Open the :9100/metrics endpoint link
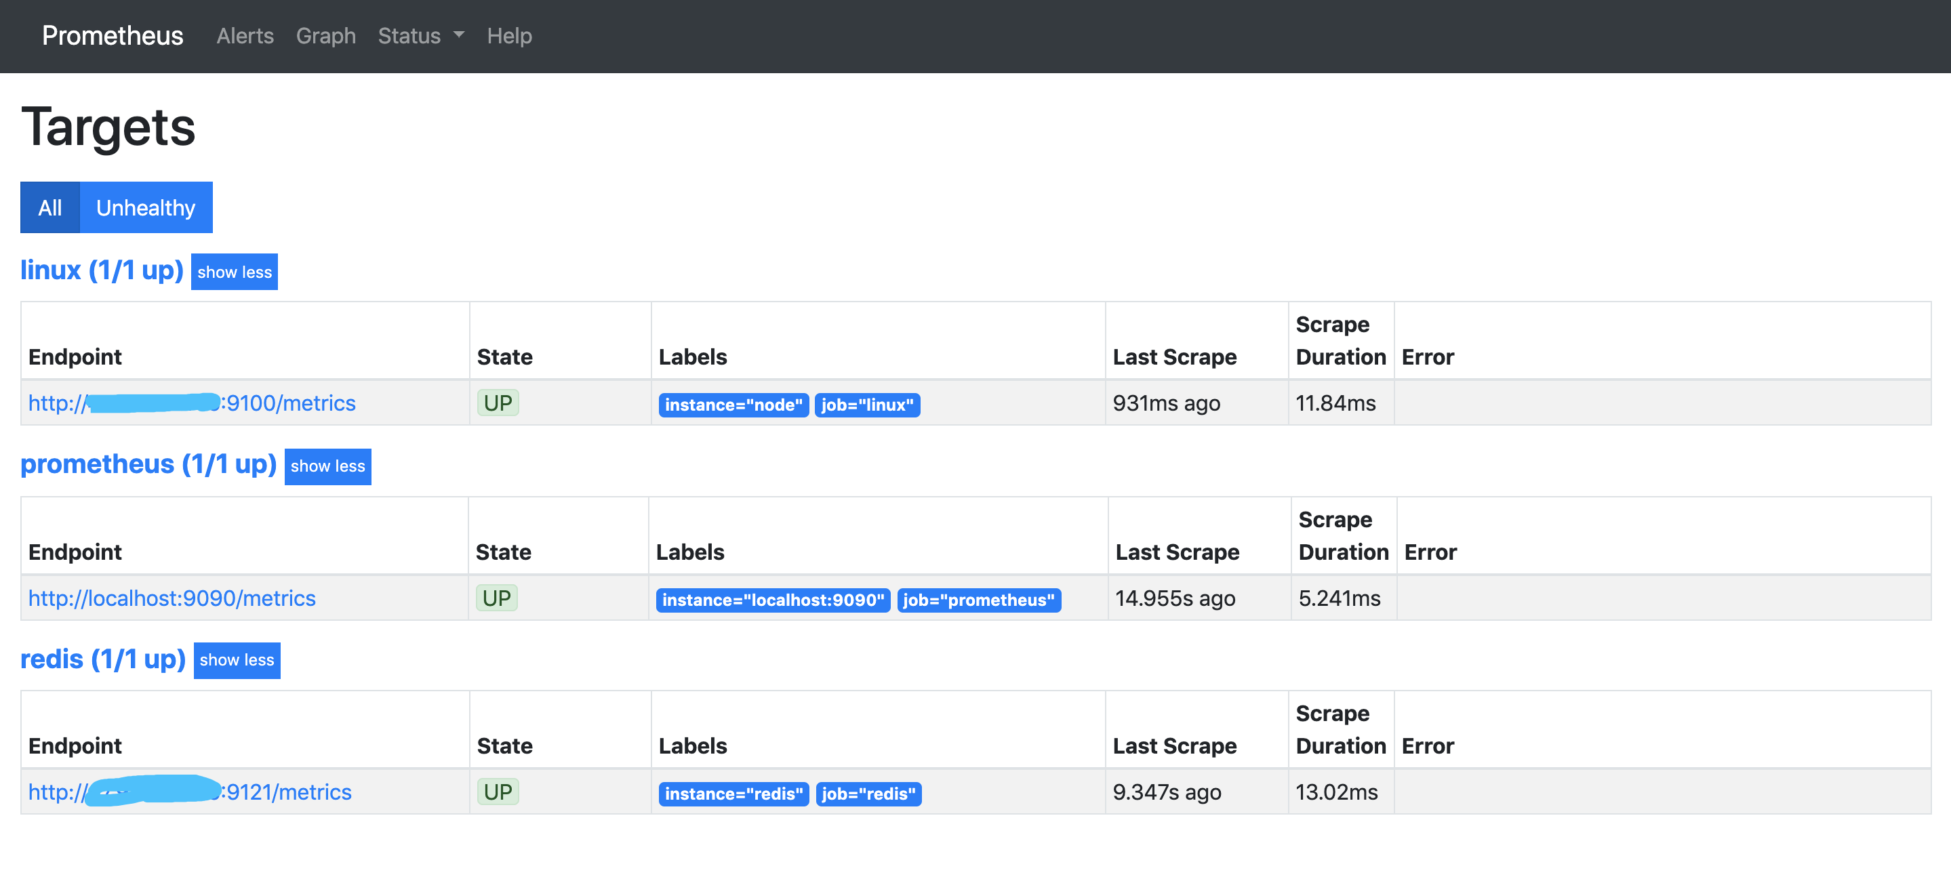Image resolution: width=1951 pixels, height=881 pixels. [x=192, y=403]
